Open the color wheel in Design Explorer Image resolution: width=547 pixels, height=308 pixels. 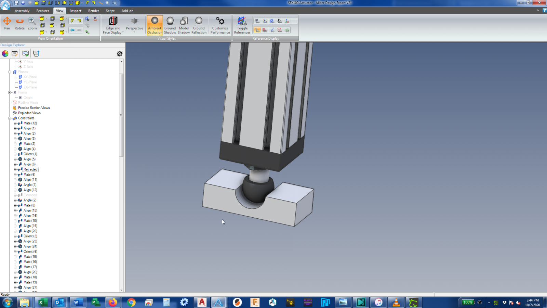[x=5, y=53]
